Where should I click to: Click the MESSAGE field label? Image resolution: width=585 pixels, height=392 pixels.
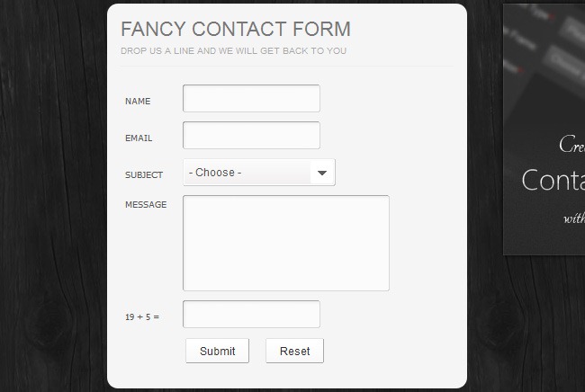[x=146, y=205]
